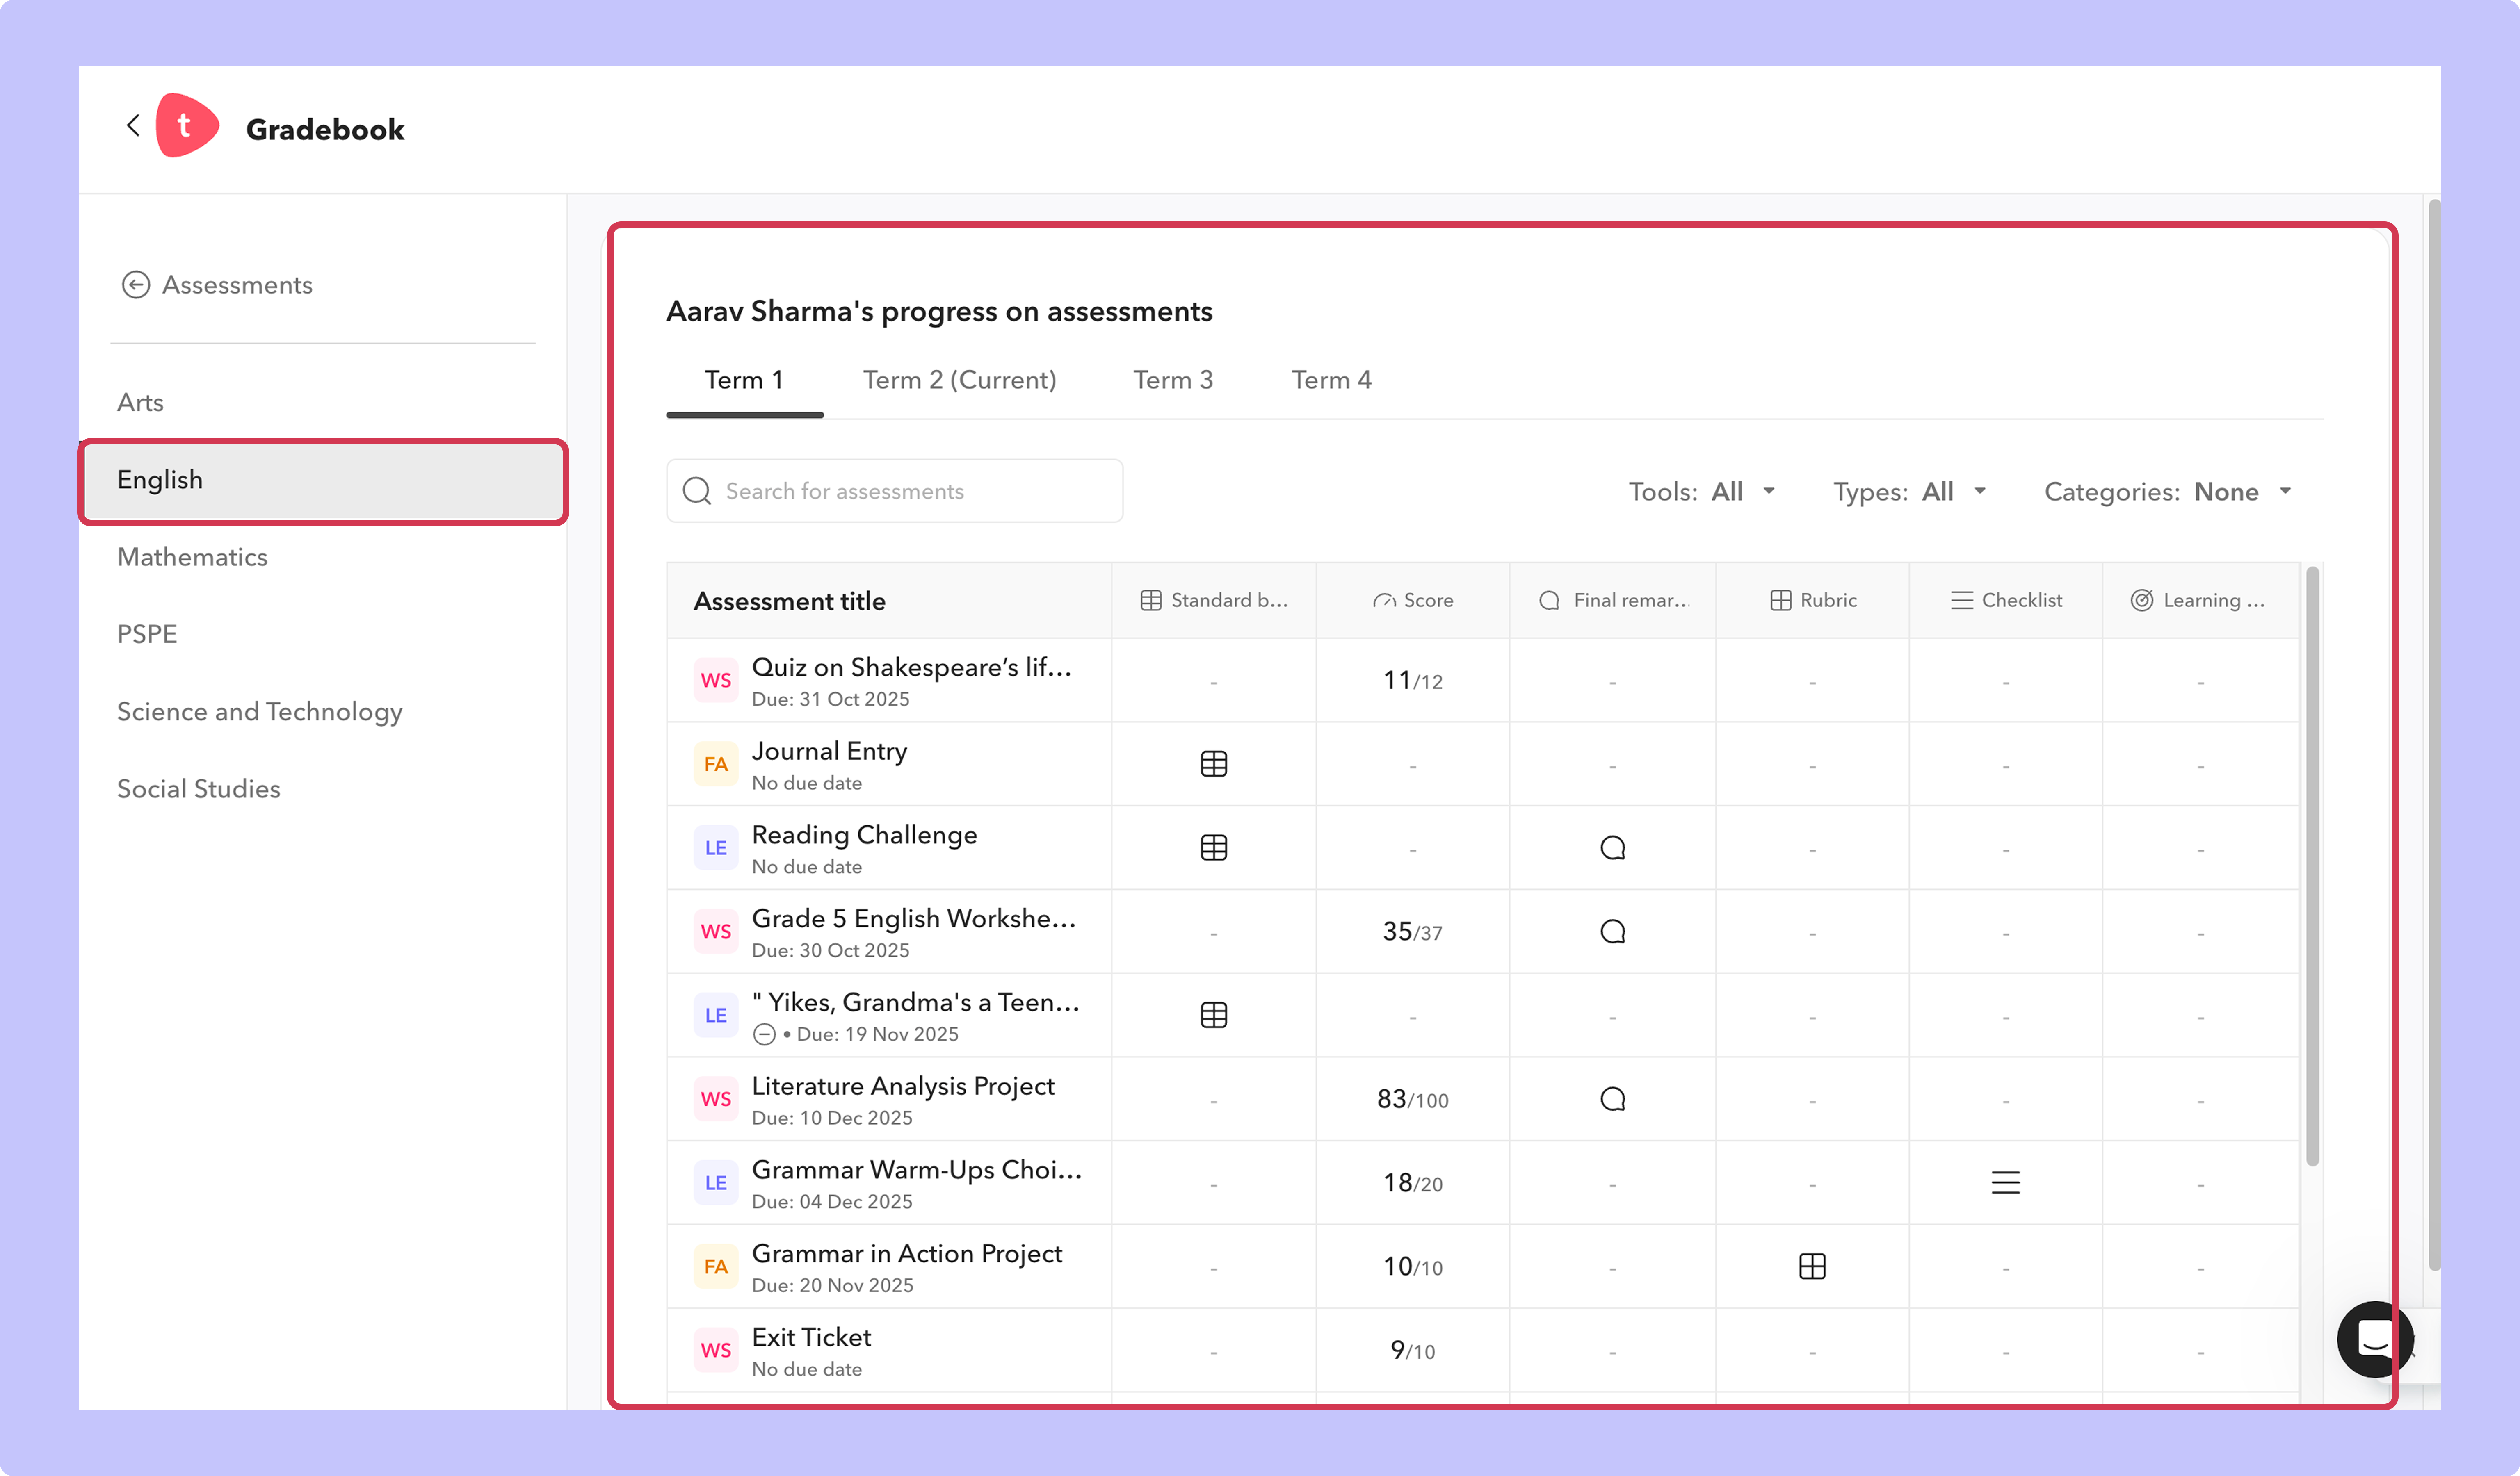Click the red Toddle logo icon
This screenshot has height=1476, width=2520.
tap(187, 126)
